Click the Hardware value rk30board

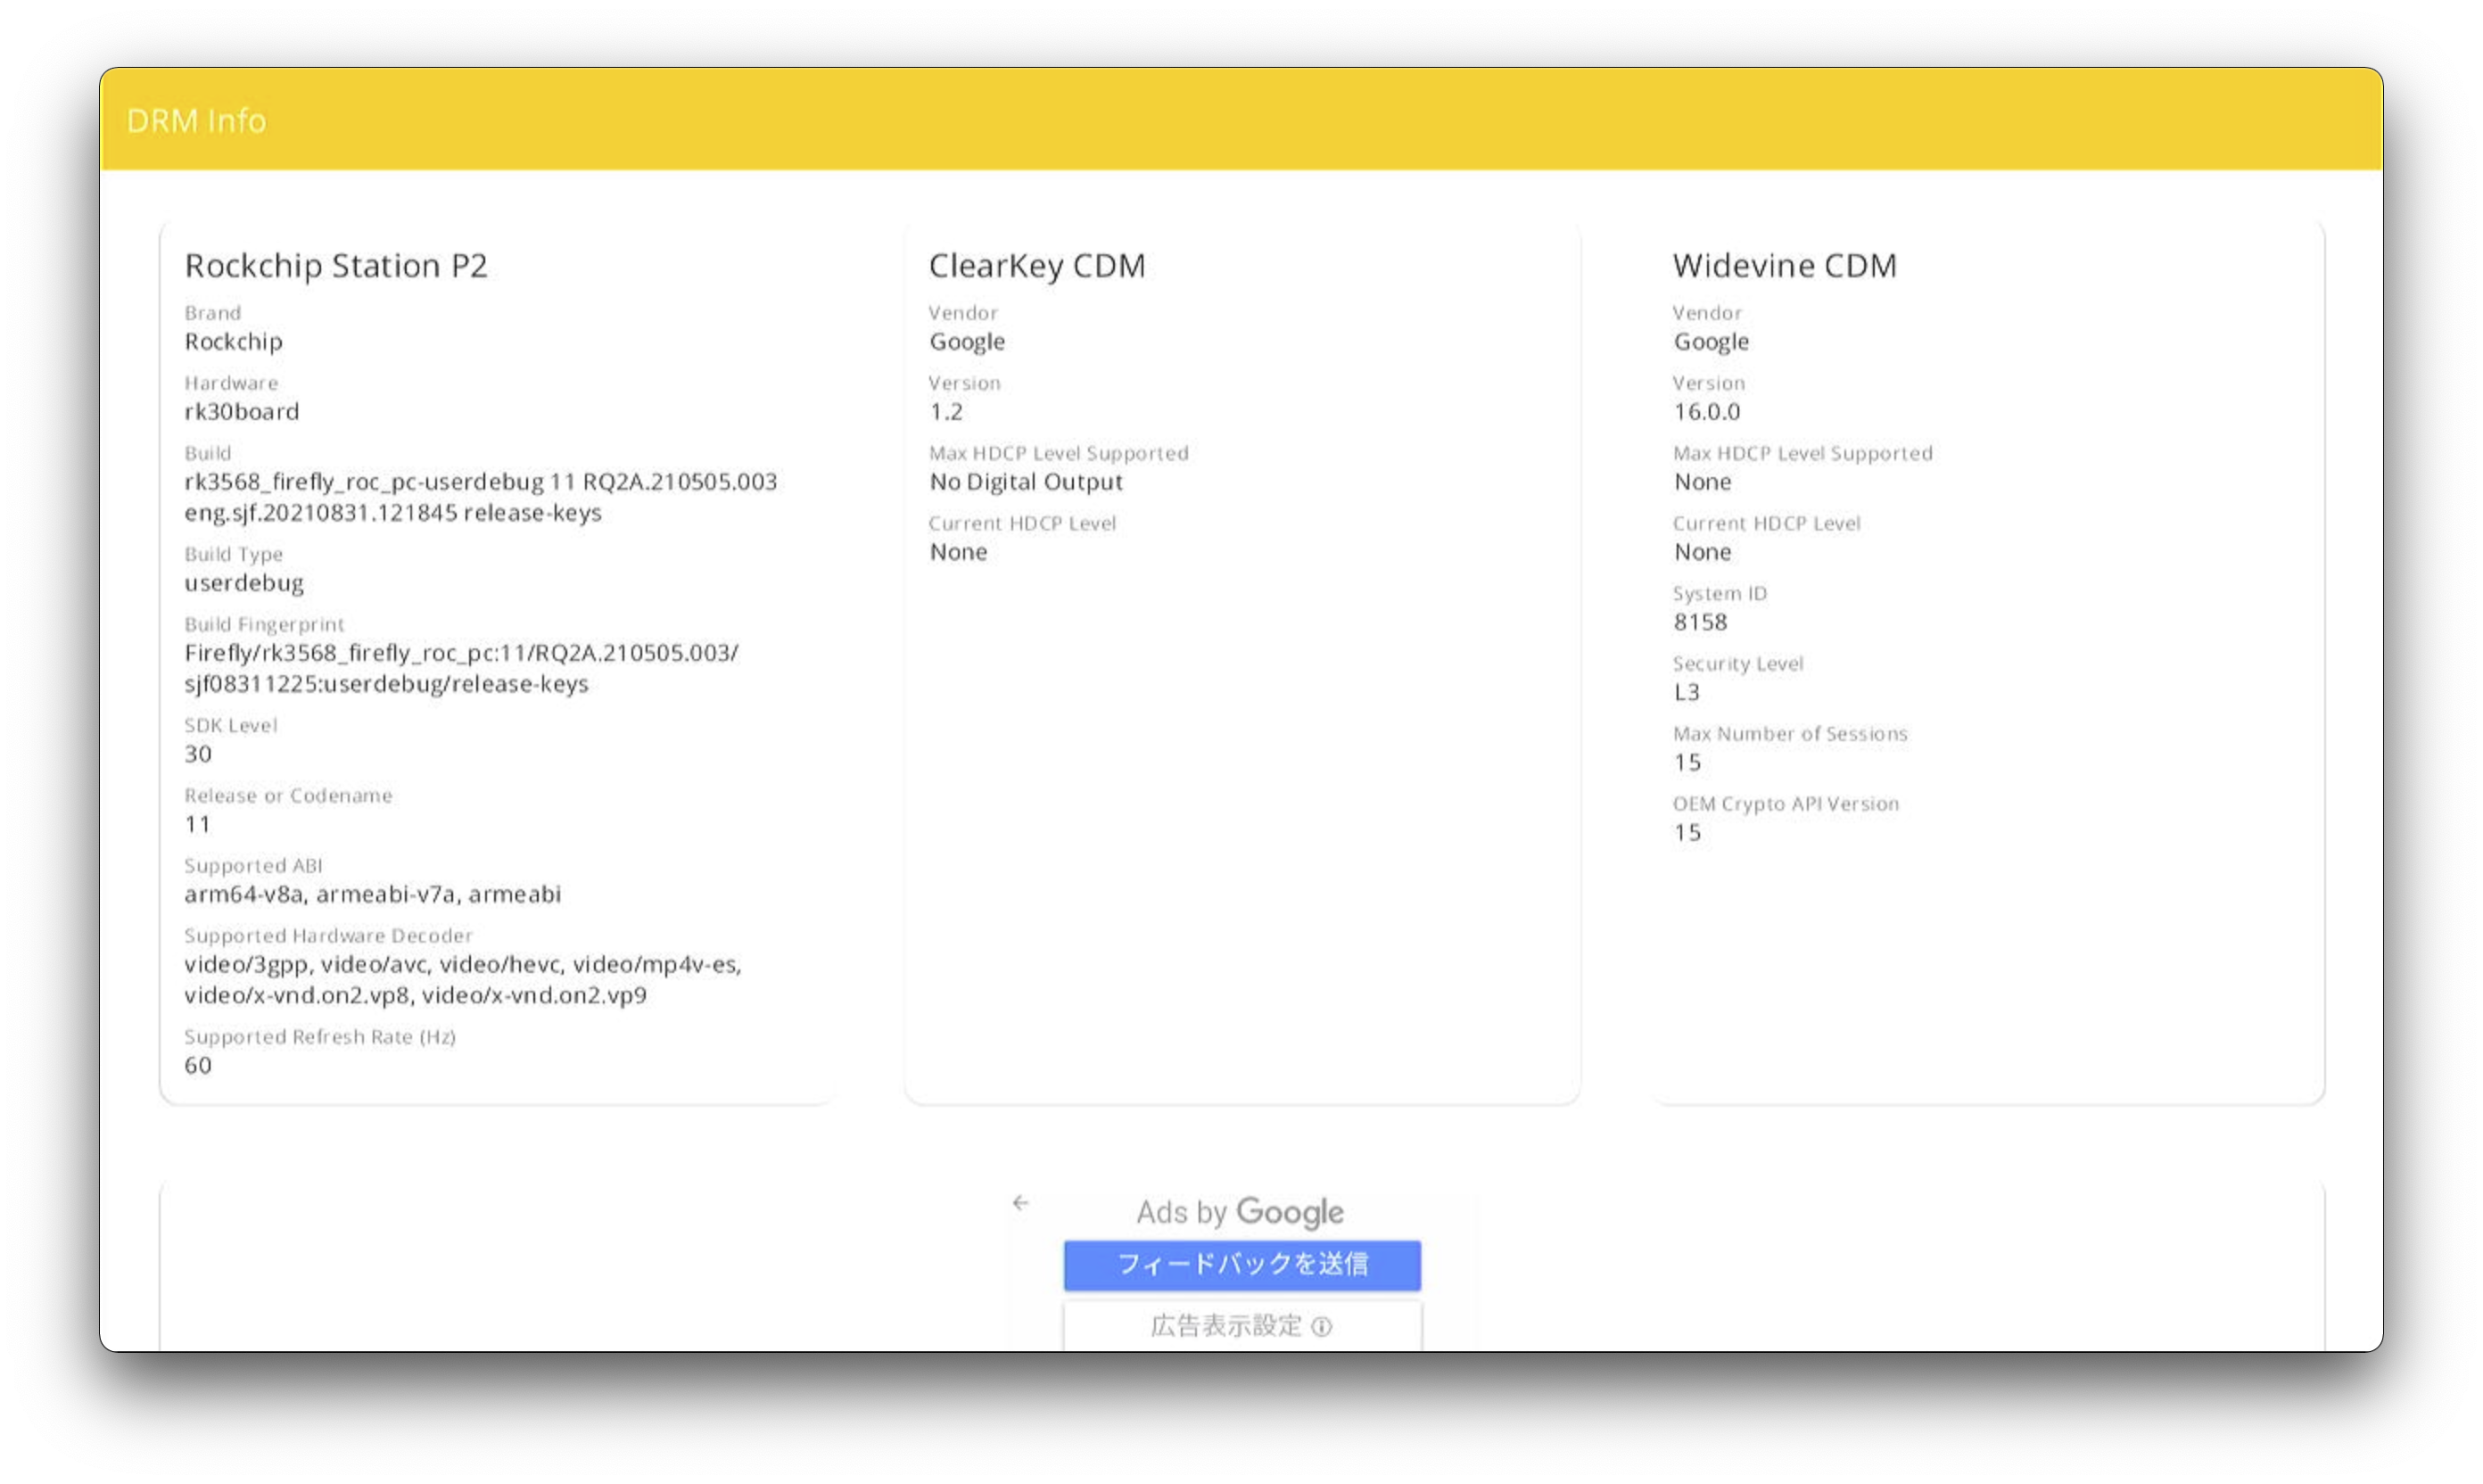click(x=242, y=411)
